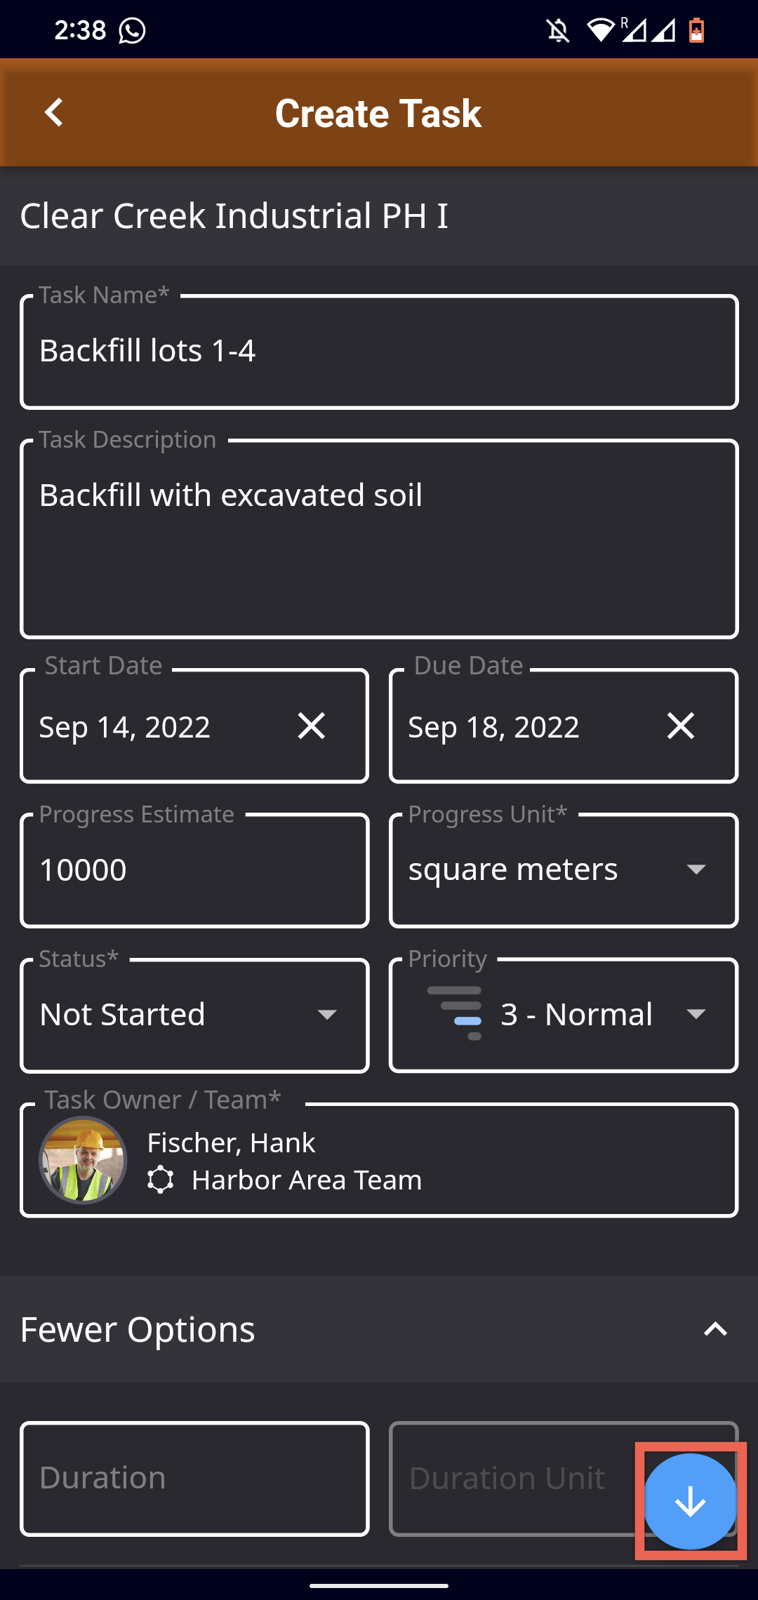758x1600 pixels.
Task: Tap the blue scroll-down arrow button
Action: click(x=691, y=1502)
